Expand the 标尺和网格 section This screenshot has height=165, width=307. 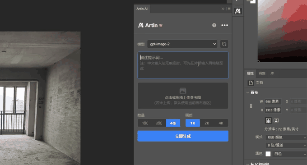247,164
